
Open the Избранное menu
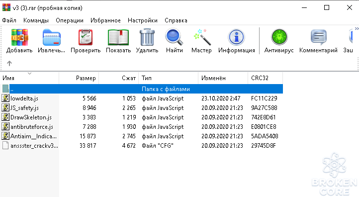pyautogui.click(x=105, y=20)
